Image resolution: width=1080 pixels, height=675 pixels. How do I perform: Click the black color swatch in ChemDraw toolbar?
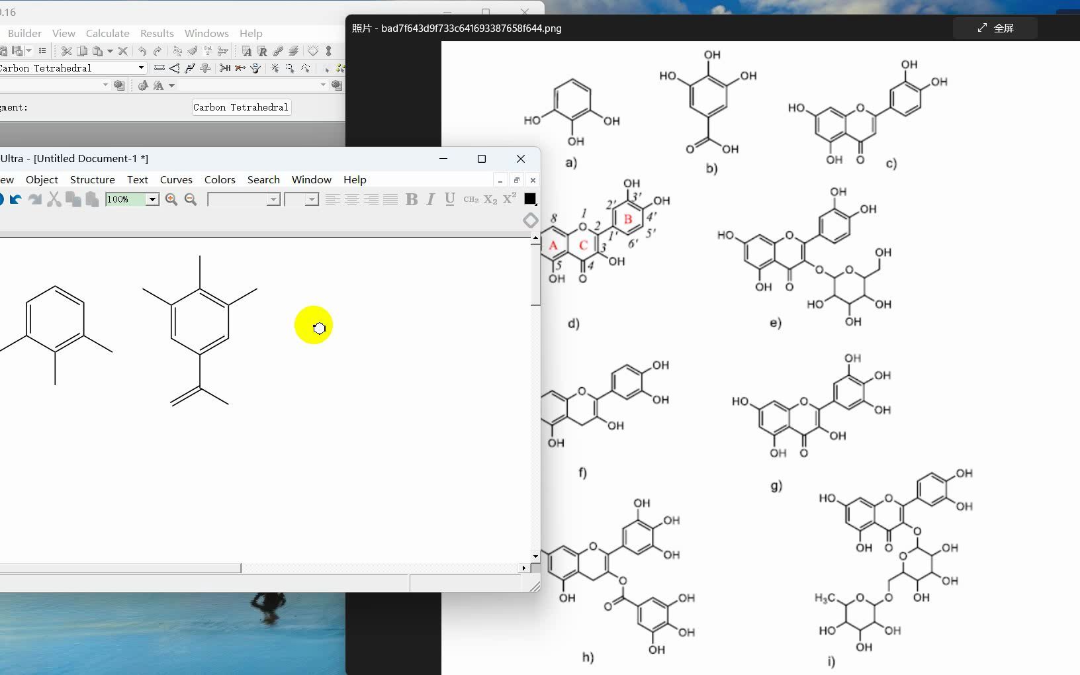pos(530,199)
